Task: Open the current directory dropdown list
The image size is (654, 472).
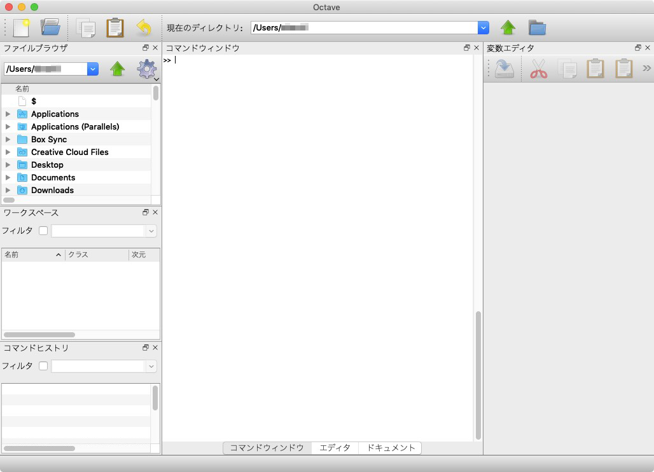Action: pos(483,27)
